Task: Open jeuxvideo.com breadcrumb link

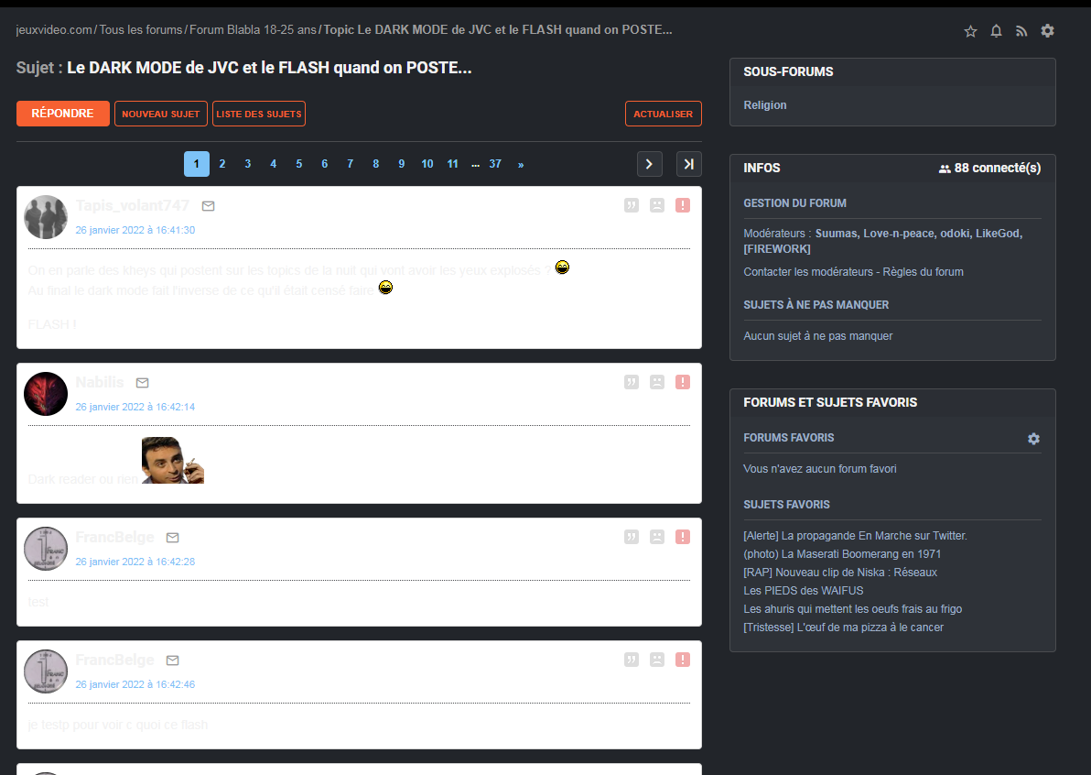Action: coord(54,30)
